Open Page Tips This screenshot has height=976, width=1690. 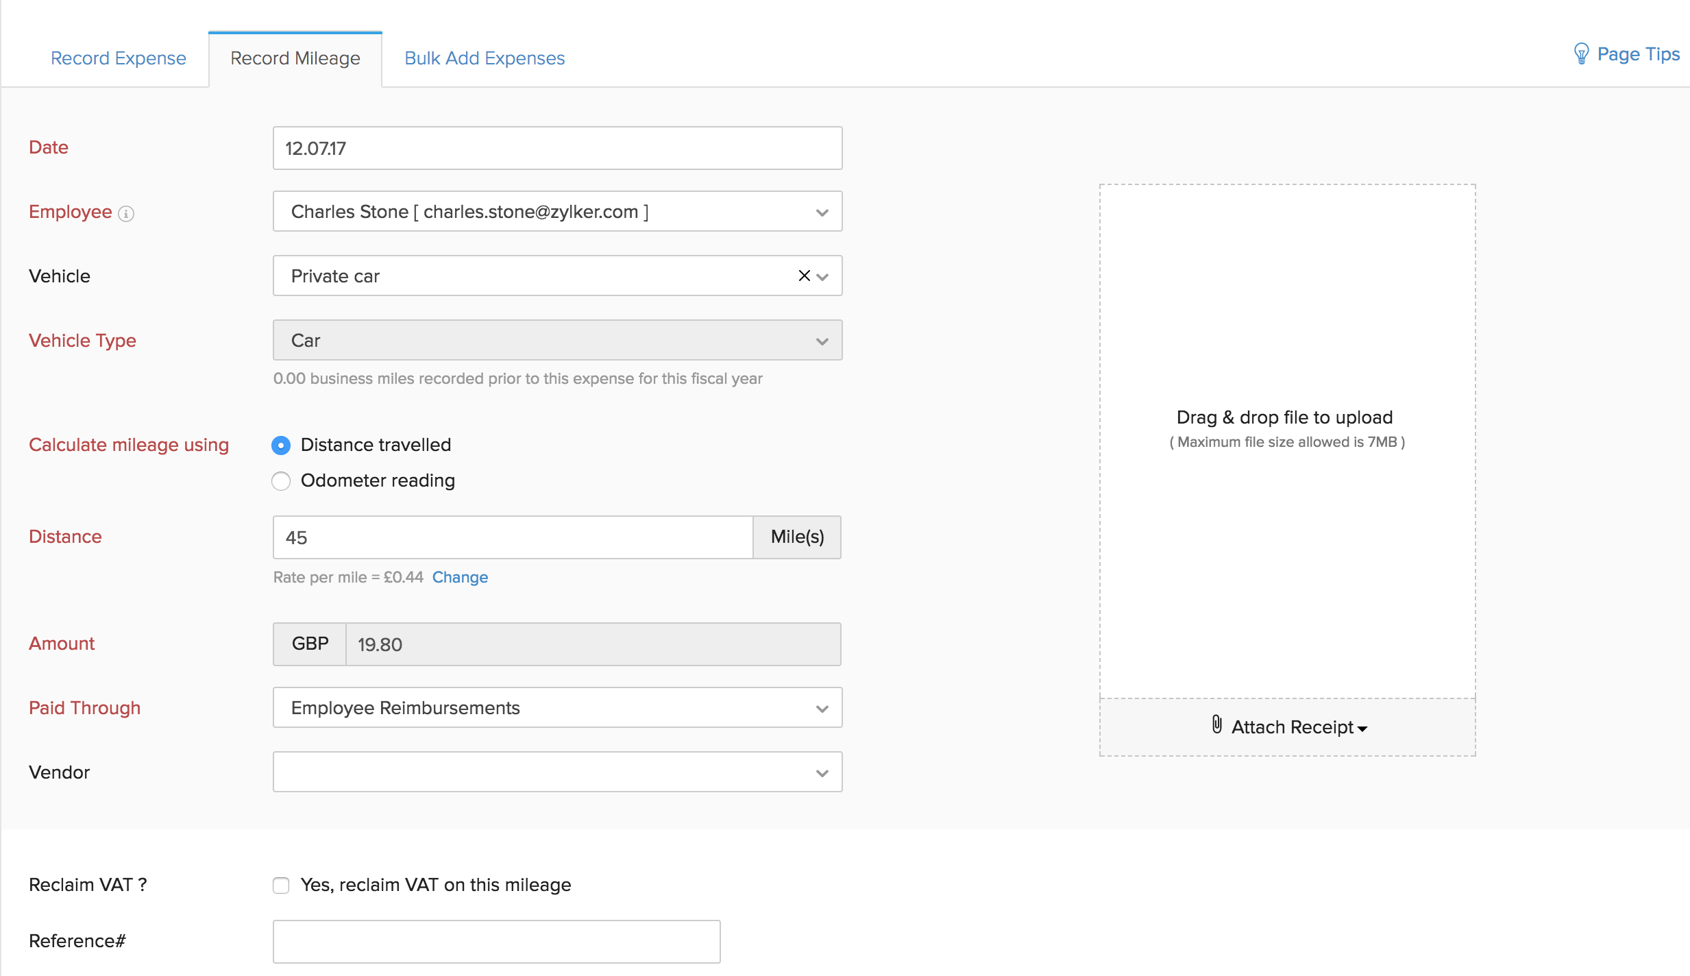click(1638, 54)
